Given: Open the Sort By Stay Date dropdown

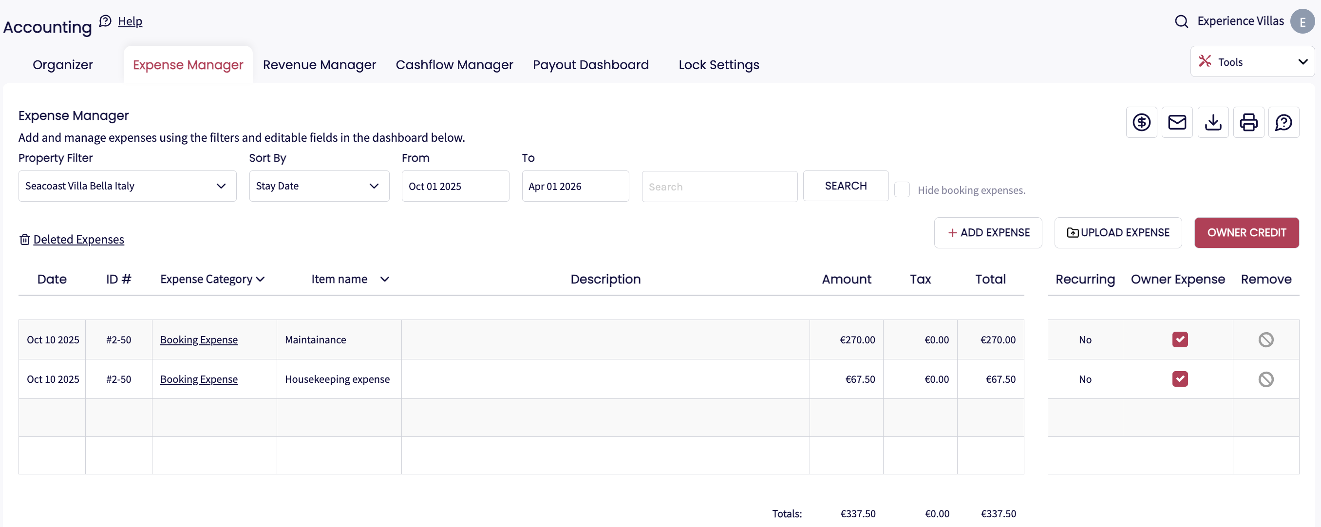Looking at the screenshot, I should tap(319, 186).
